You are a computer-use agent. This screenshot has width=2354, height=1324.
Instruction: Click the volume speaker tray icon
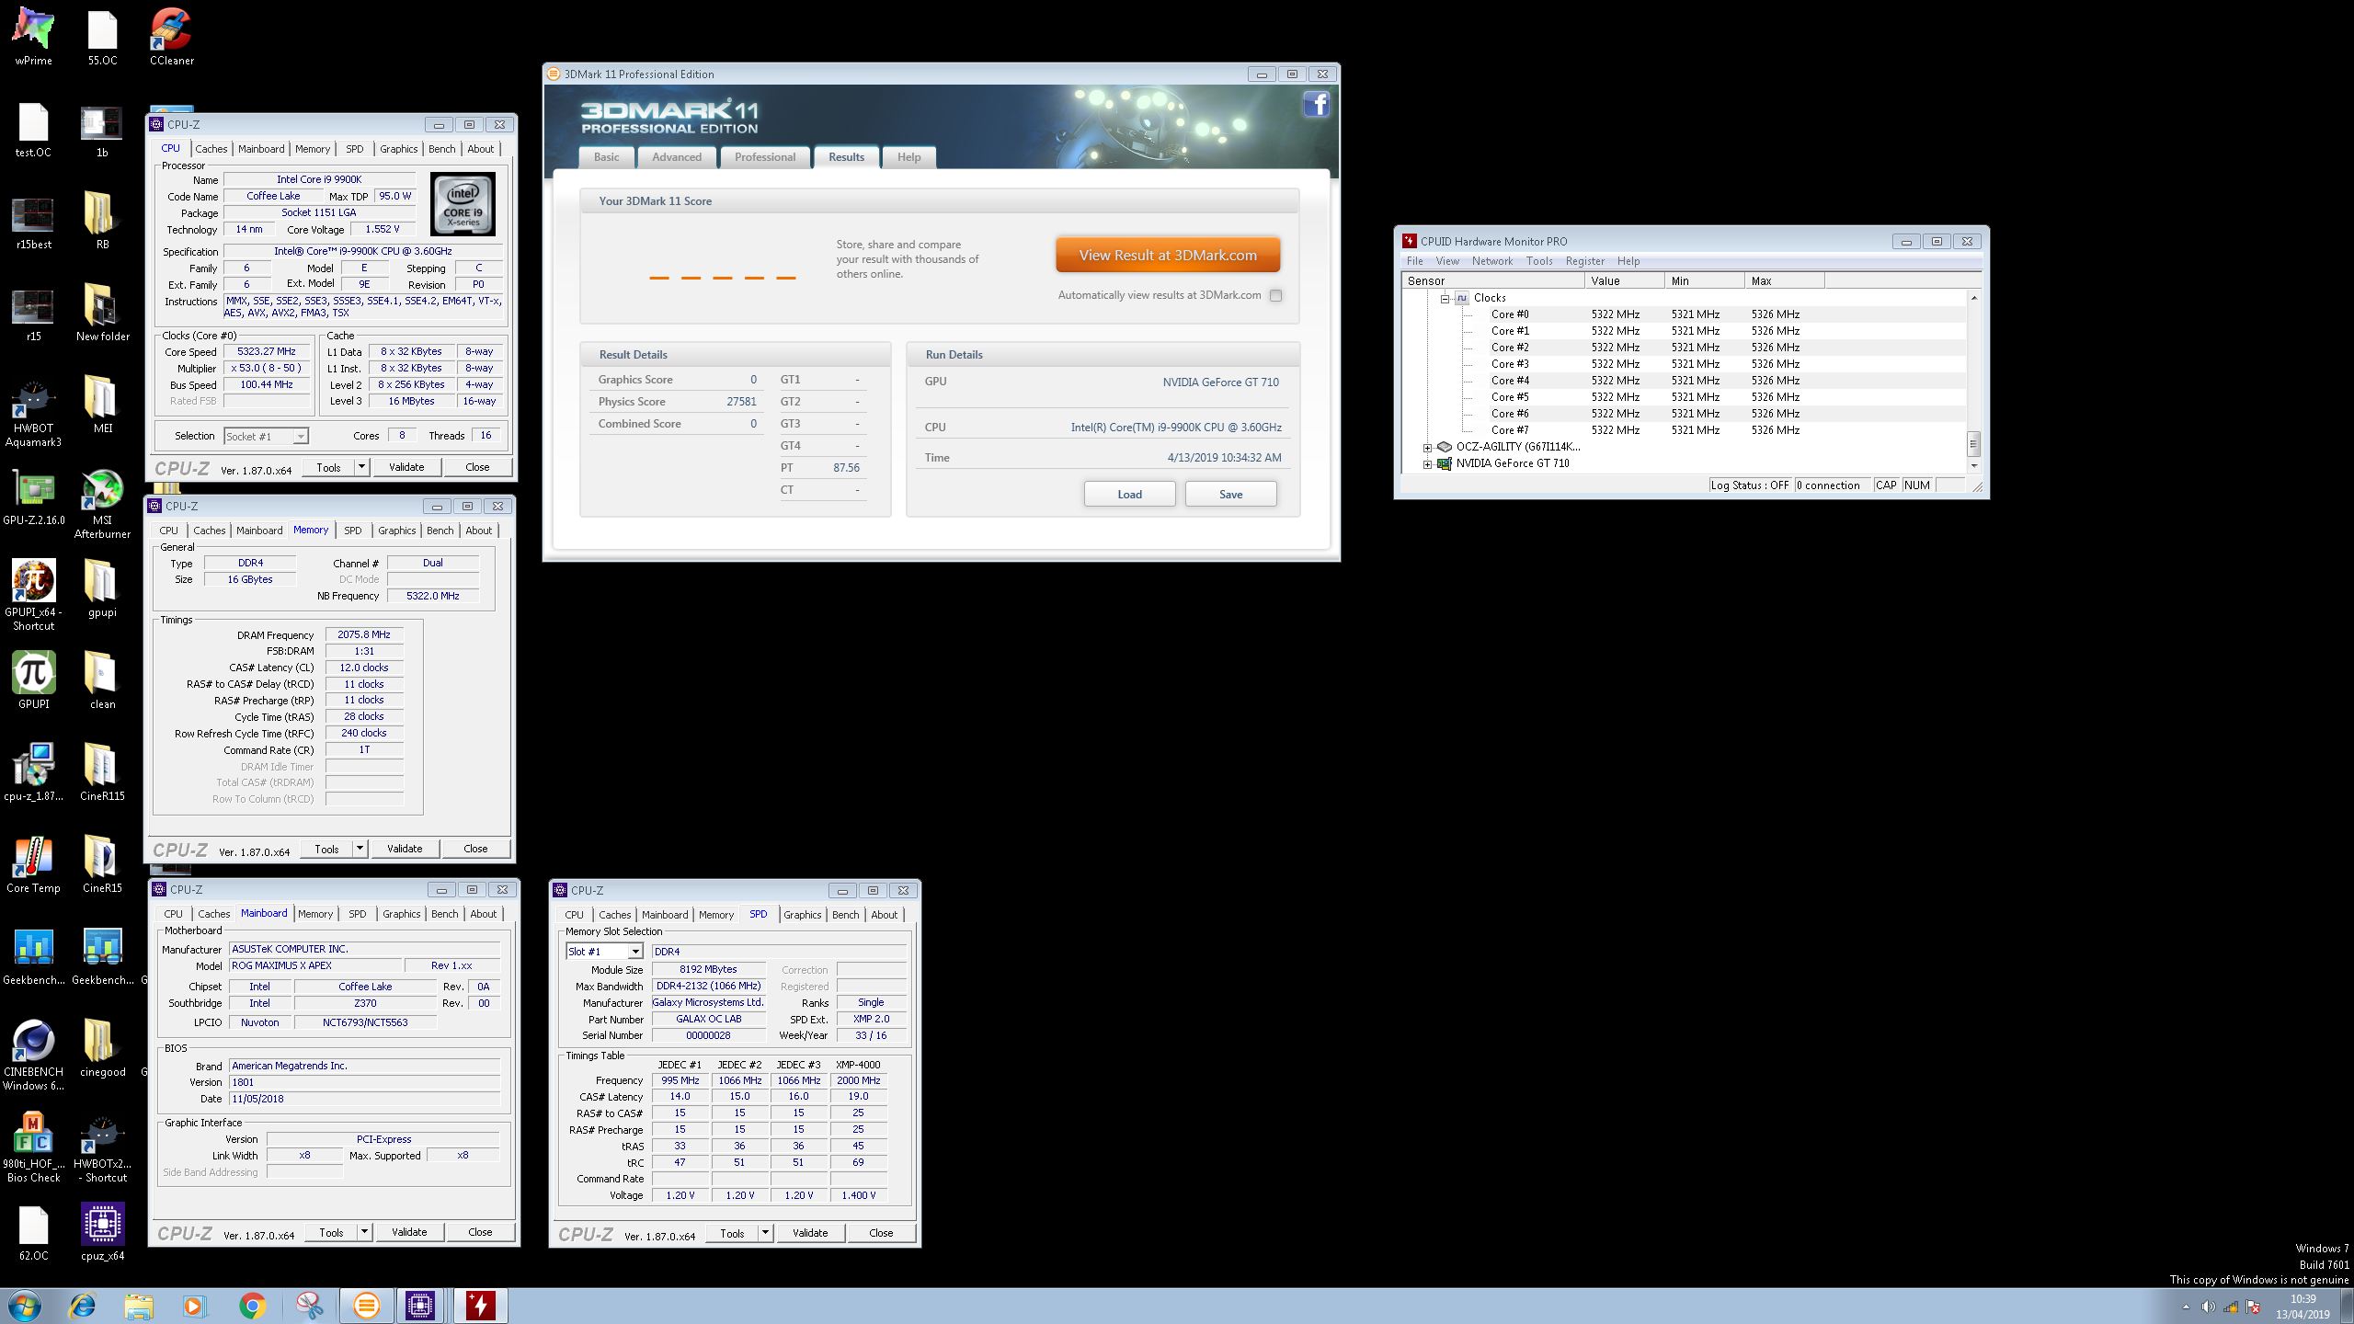[2209, 1307]
